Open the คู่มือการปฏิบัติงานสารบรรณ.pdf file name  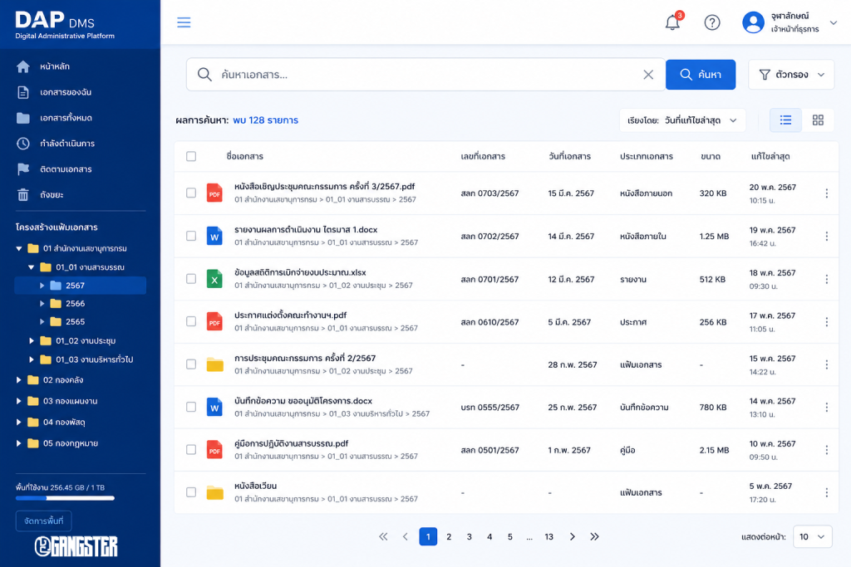click(292, 443)
